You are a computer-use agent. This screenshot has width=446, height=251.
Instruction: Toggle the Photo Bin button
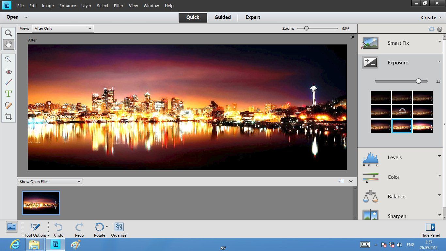click(x=12, y=227)
